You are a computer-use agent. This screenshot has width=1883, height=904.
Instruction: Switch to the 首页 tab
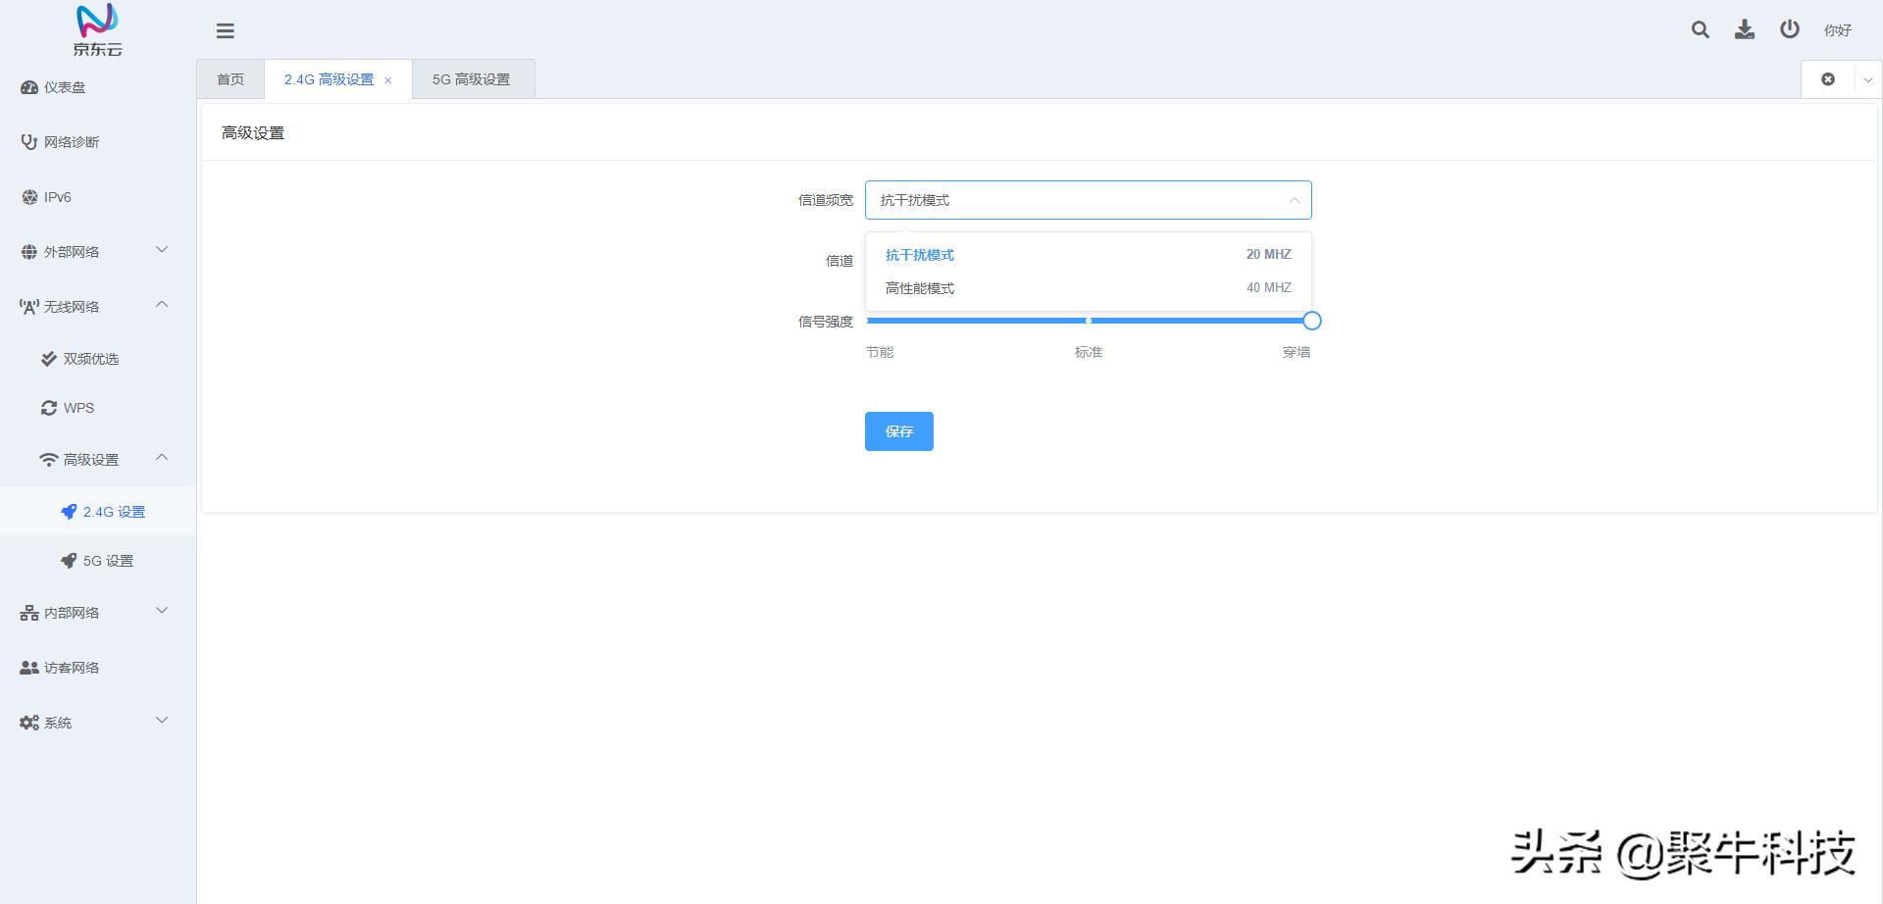pos(230,79)
